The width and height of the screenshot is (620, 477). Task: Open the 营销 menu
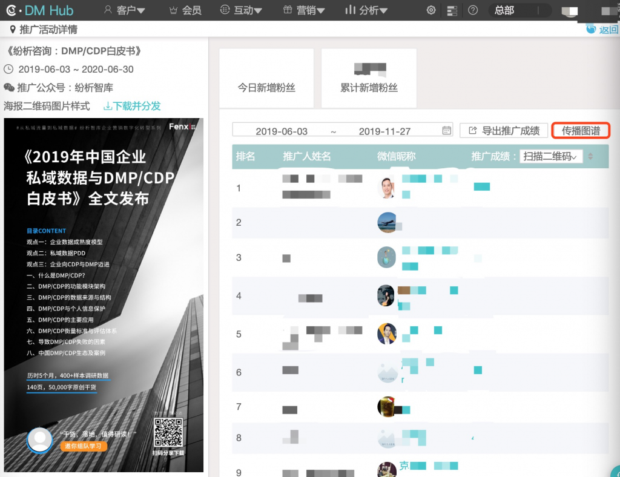click(x=304, y=10)
